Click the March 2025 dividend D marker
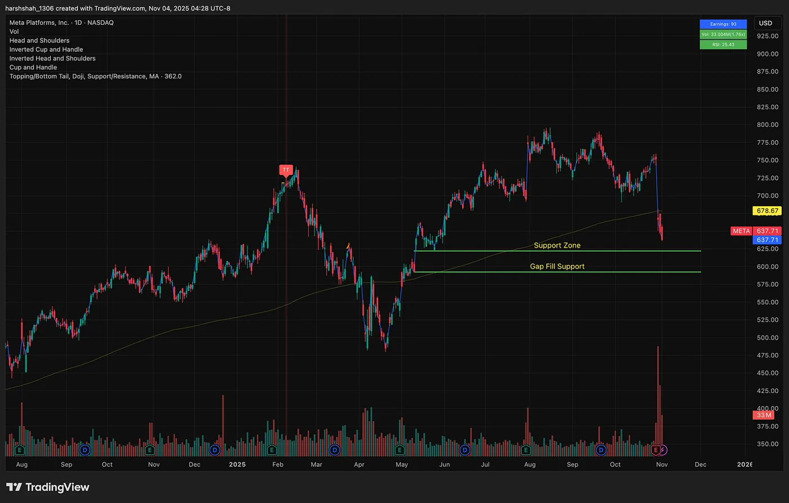This screenshot has width=789, height=503. (335, 450)
